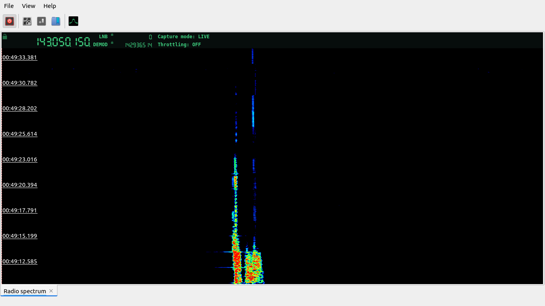
Task: Open the bookmark manager book icon
Action: click(x=56, y=21)
